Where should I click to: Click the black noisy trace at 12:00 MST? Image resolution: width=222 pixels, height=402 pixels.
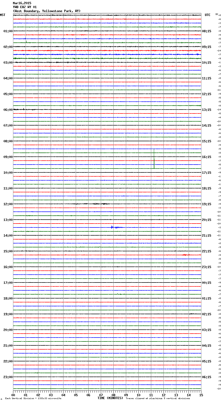91,204
